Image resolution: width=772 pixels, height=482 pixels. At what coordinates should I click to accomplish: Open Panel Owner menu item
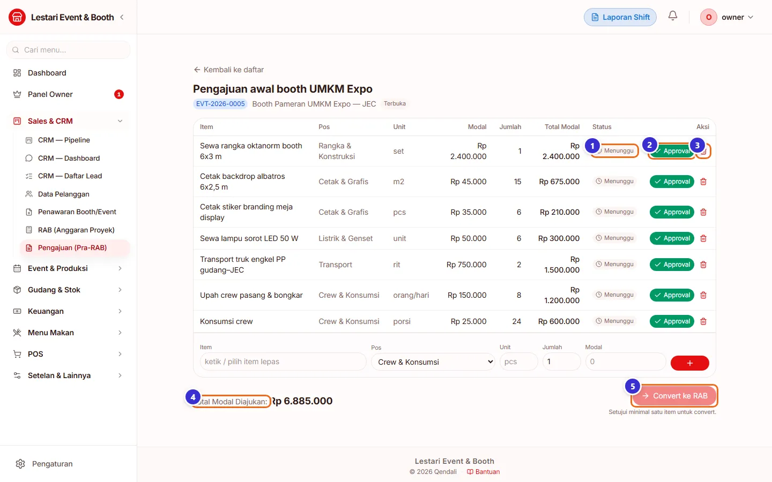point(68,94)
